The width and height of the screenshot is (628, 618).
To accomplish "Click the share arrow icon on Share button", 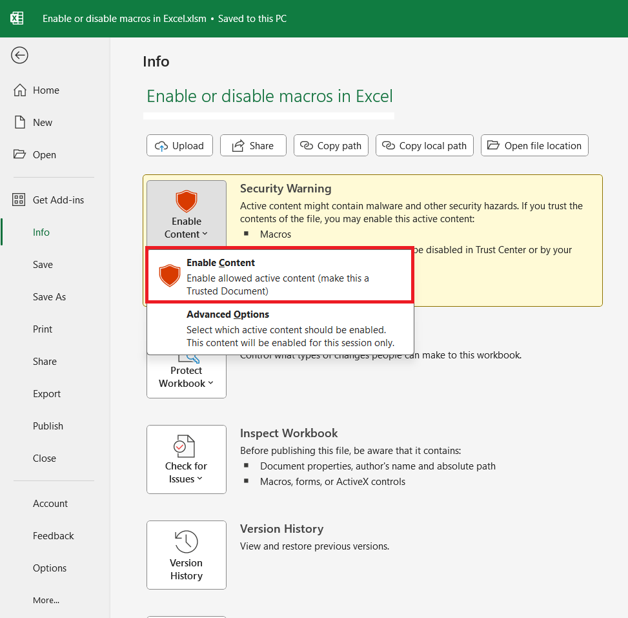I will [238, 146].
